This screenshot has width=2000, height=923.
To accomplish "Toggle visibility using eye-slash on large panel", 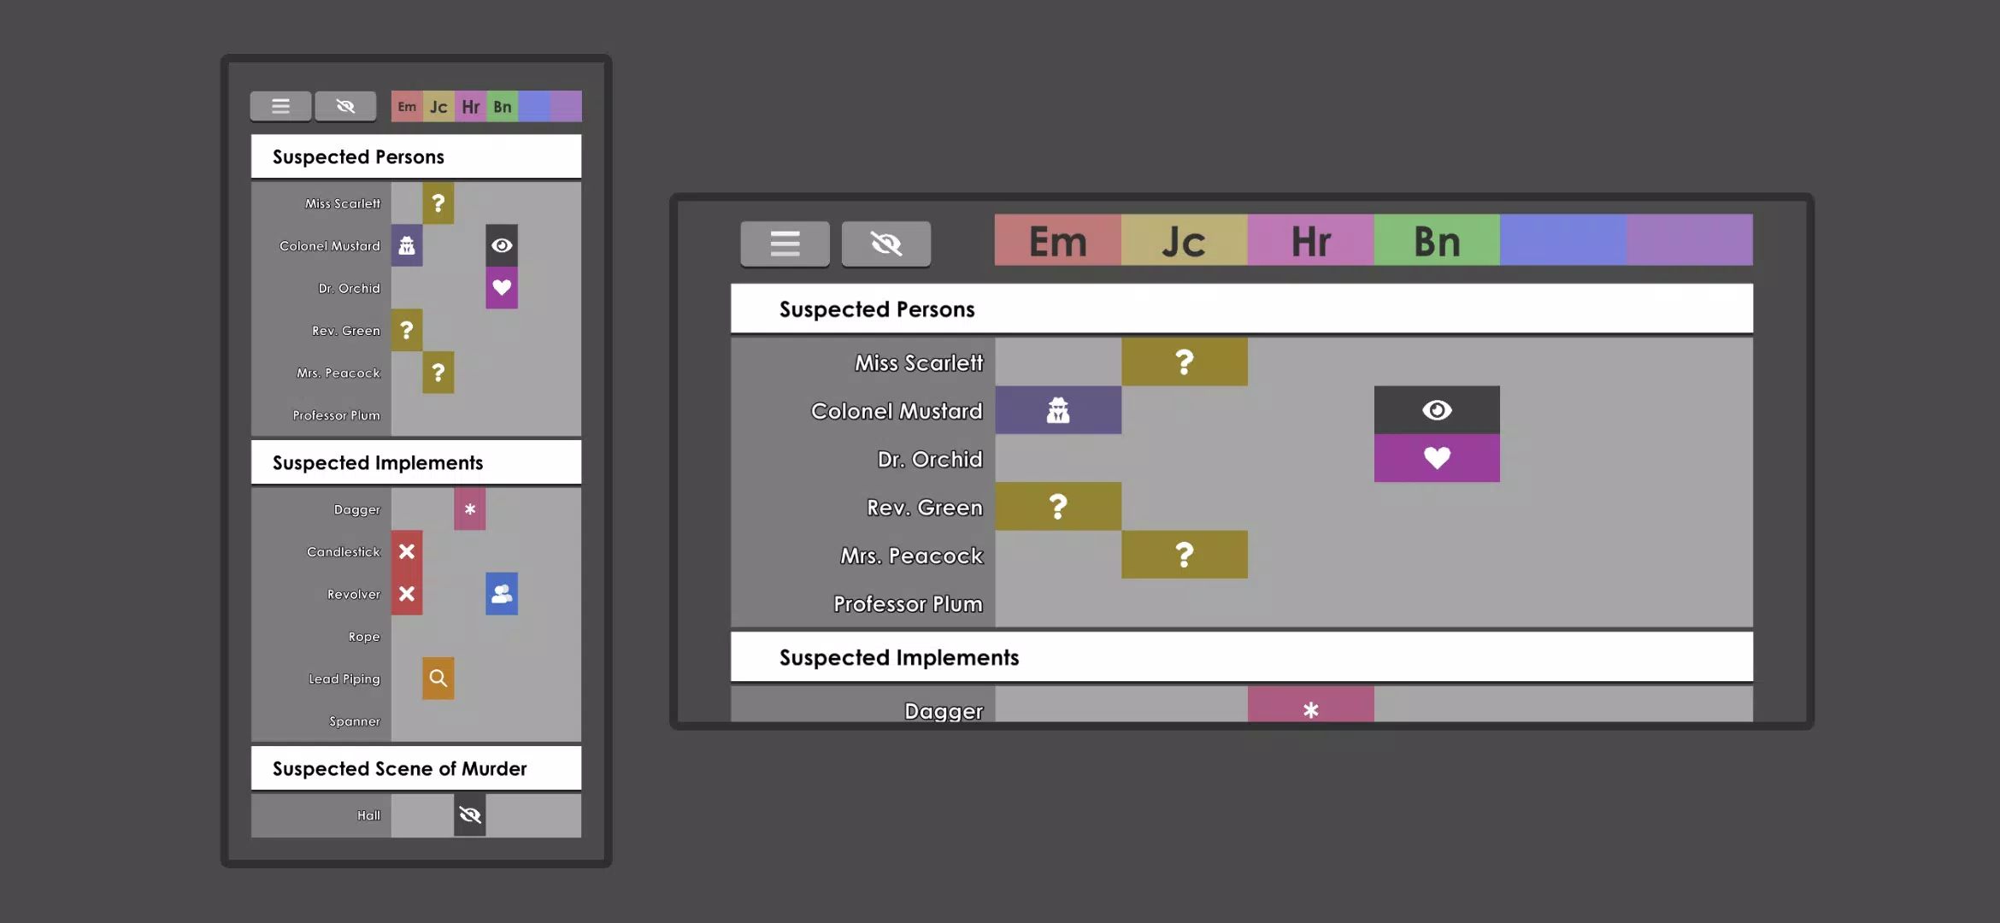I will coord(885,242).
